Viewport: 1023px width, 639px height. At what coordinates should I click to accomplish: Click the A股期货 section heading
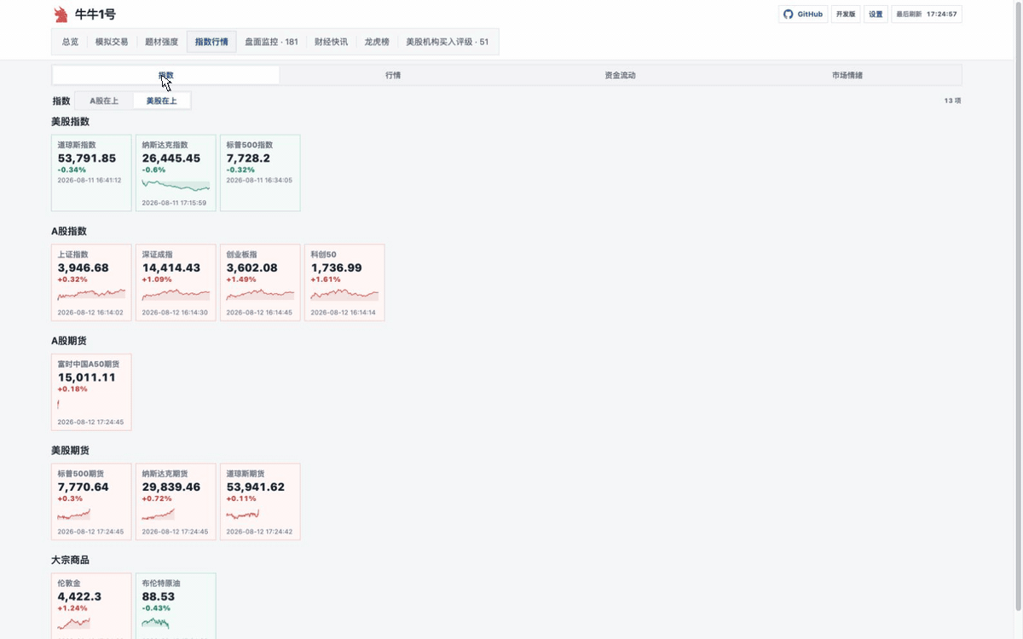(69, 341)
